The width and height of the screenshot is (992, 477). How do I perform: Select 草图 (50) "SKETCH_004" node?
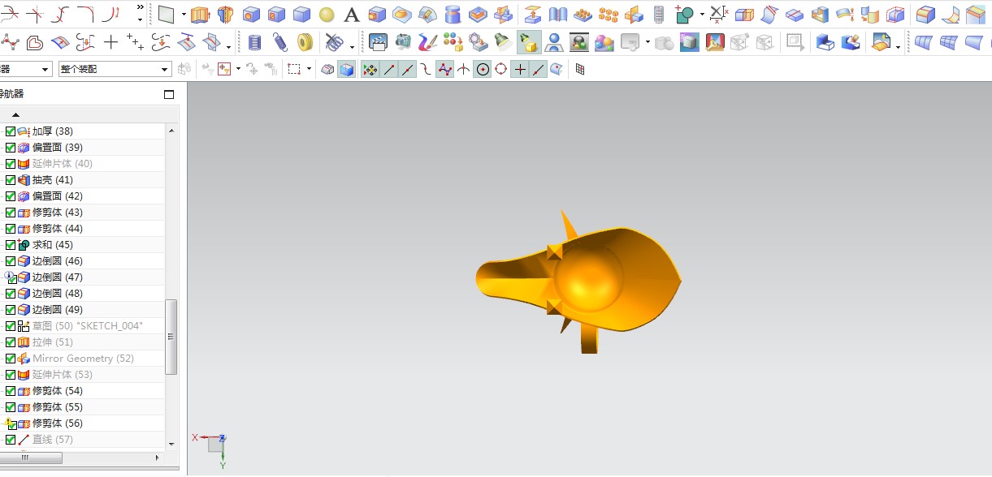point(88,326)
